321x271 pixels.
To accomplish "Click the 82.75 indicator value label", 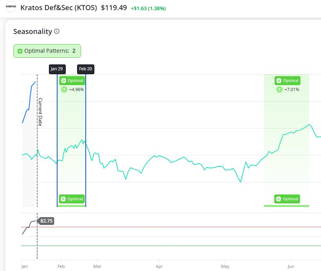I will (46, 221).
